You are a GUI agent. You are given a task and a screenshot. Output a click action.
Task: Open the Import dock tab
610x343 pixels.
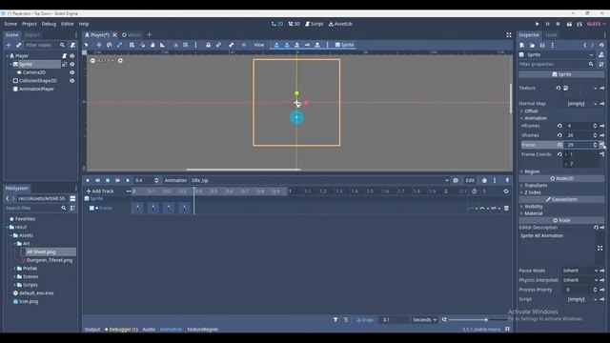pos(31,35)
